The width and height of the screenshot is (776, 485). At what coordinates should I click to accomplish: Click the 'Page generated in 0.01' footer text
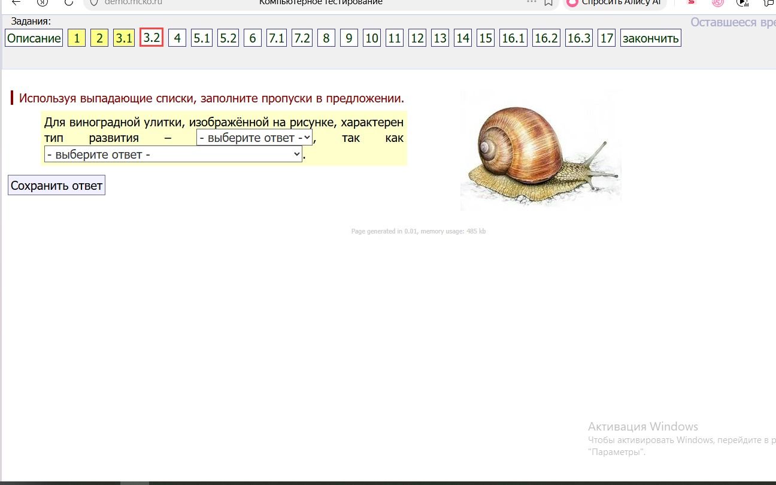(419, 231)
